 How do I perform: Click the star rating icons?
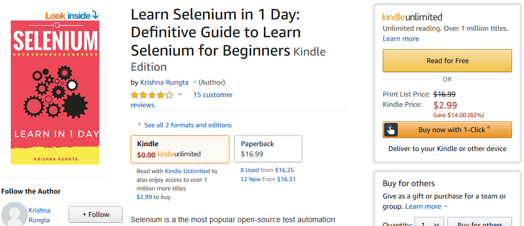(152, 95)
